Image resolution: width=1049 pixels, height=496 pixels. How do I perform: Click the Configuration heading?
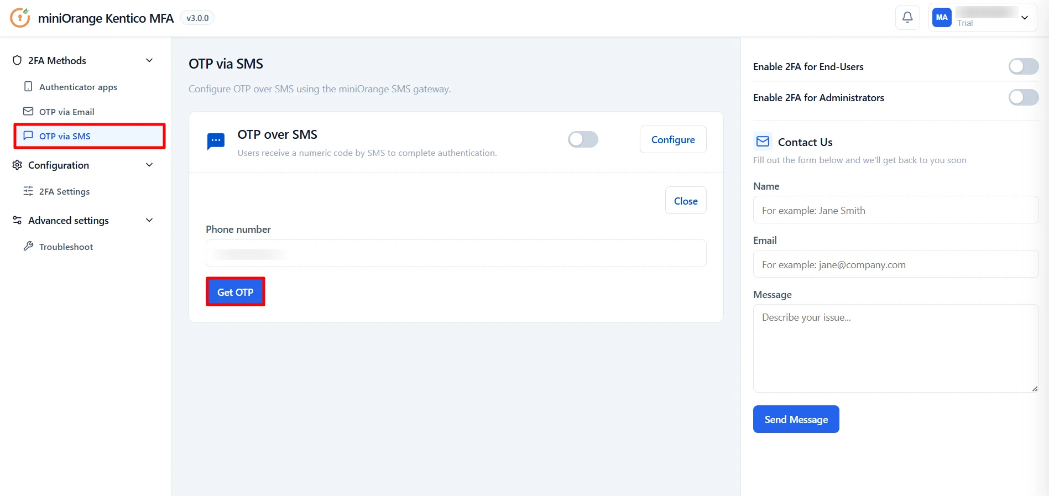(x=59, y=165)
